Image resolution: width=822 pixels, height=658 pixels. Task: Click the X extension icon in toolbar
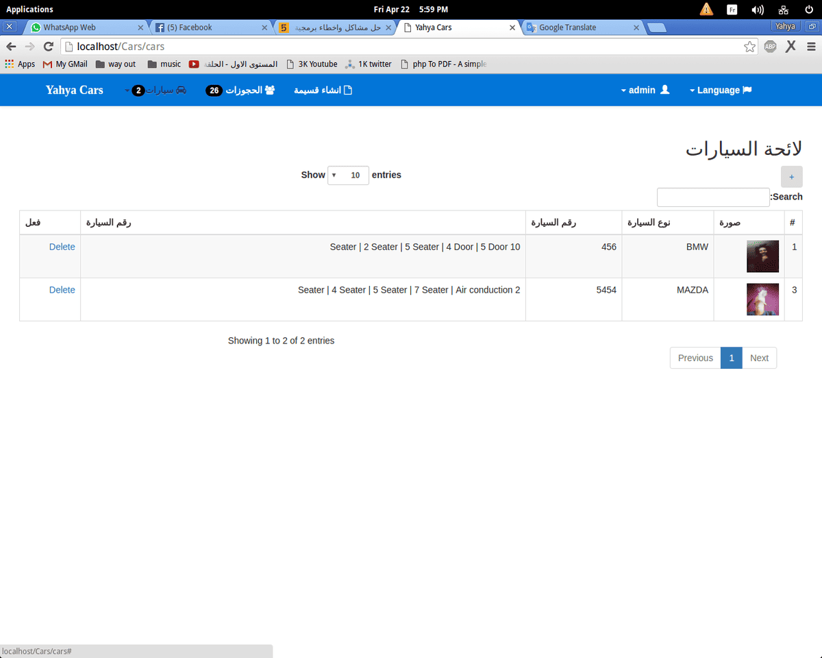(790, 47)
